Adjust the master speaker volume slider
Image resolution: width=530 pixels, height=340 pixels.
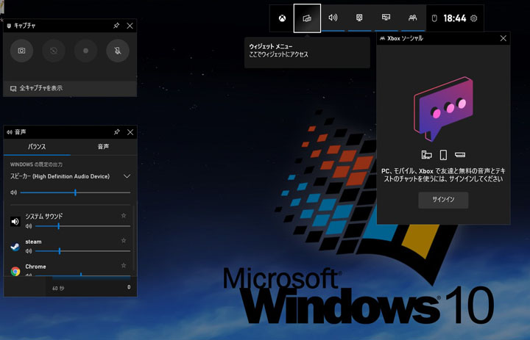(x=75, y=192)
